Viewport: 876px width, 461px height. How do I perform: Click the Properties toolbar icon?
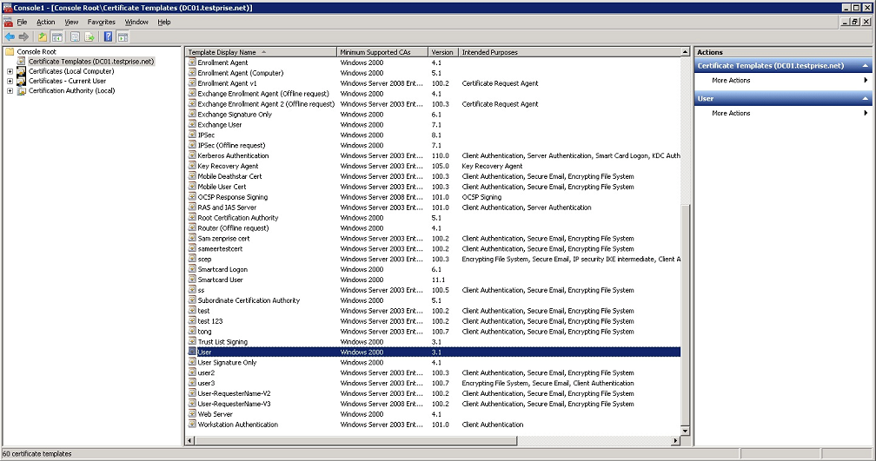coord(75,36)
